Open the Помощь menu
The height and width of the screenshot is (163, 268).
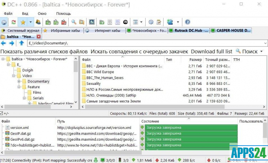coord(63,14)
